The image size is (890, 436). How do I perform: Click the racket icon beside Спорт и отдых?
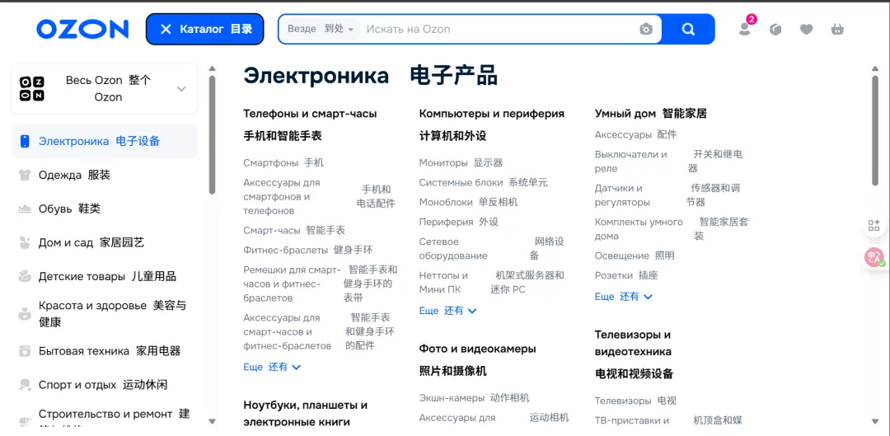point(25,385)
